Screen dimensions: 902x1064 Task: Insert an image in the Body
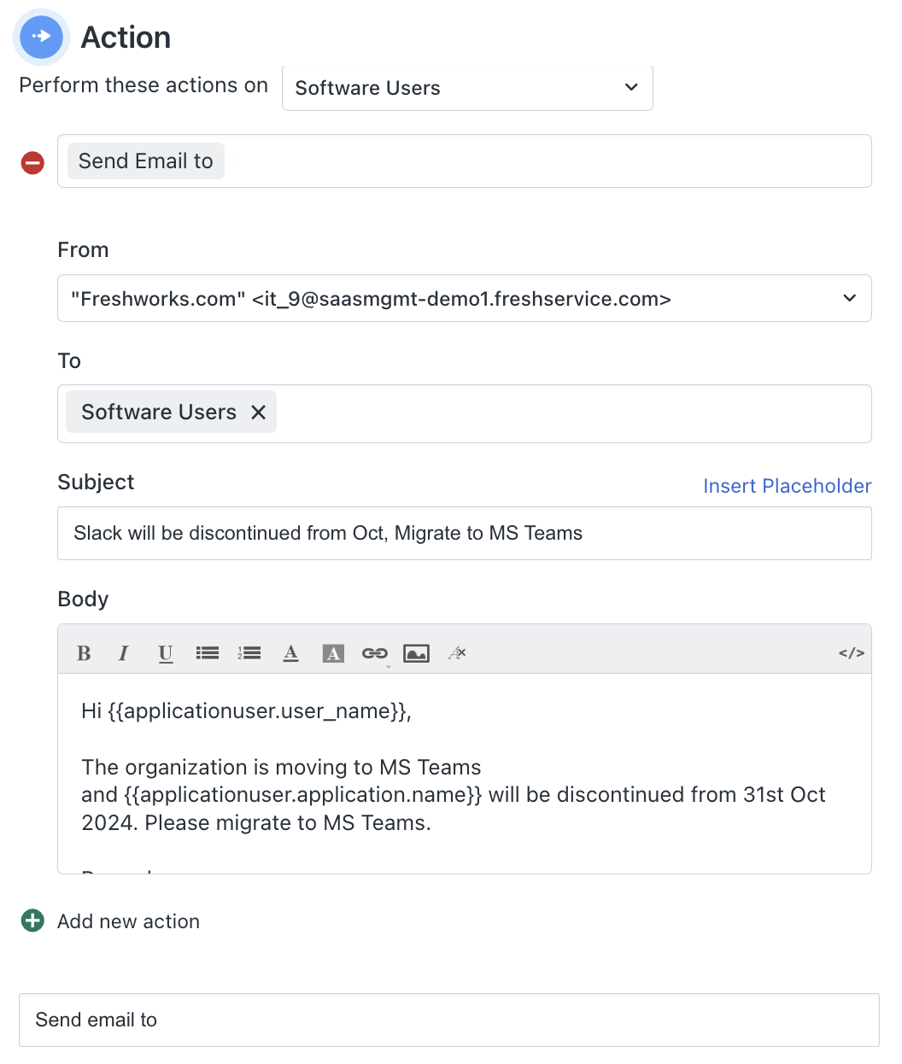[416, 653]
